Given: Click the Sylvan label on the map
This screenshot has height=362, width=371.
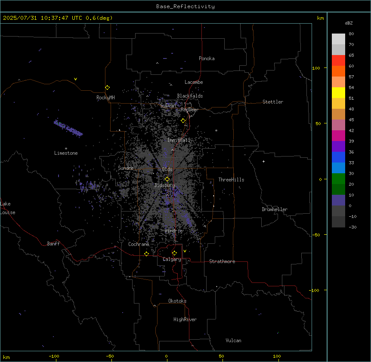Looking at the screenshot, I should 168,105.
